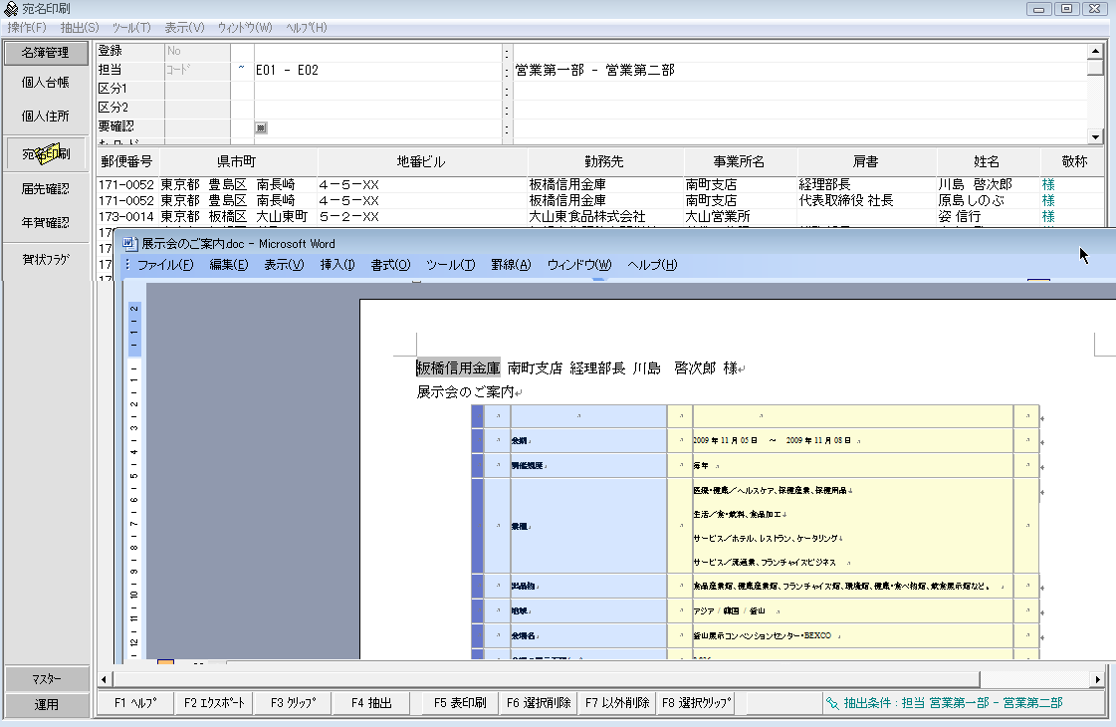Open the 抽出(S) menu
The image size is (1116, 727).
click(x=80, y=27)
